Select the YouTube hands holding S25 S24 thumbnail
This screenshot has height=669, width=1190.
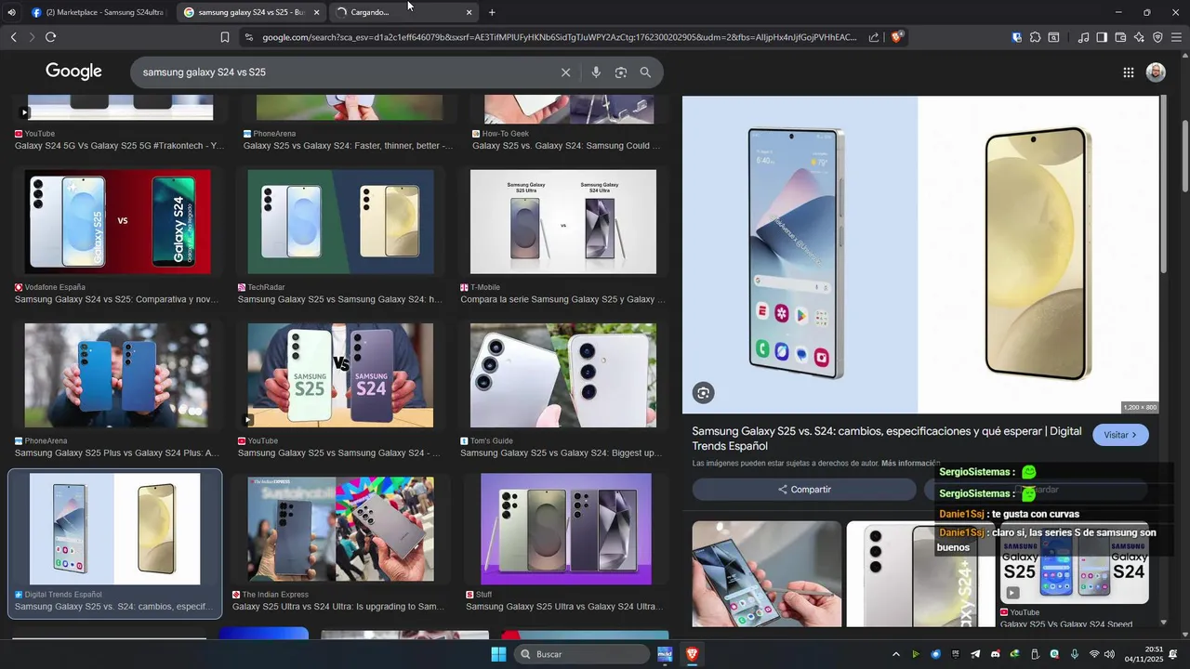click(x=340, y=375)
